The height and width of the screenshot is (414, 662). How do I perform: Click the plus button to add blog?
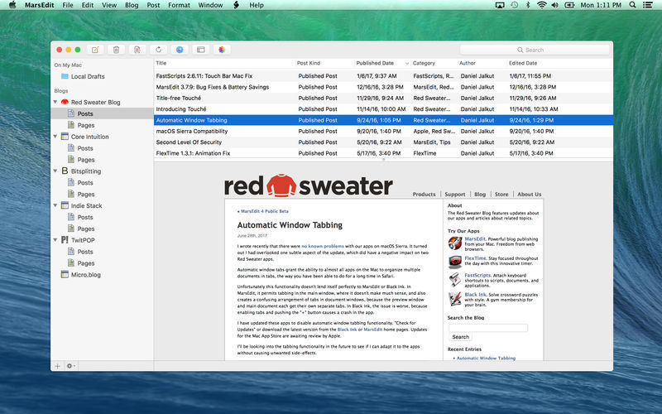click(x=57, y=365)
